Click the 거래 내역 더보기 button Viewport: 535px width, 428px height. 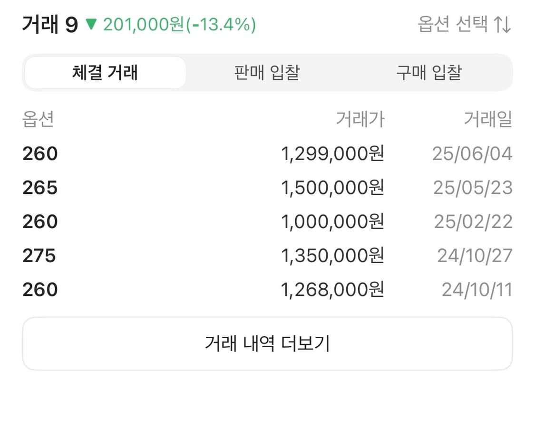(267, 343)
